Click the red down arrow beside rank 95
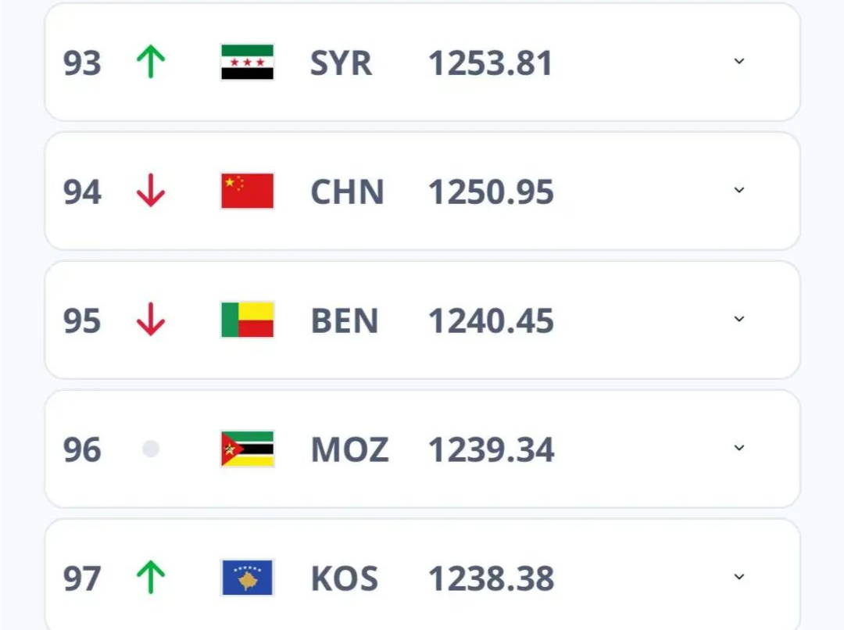 [151, 320]
